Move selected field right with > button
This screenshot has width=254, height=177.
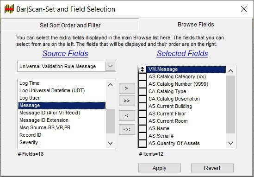(127, 88)
